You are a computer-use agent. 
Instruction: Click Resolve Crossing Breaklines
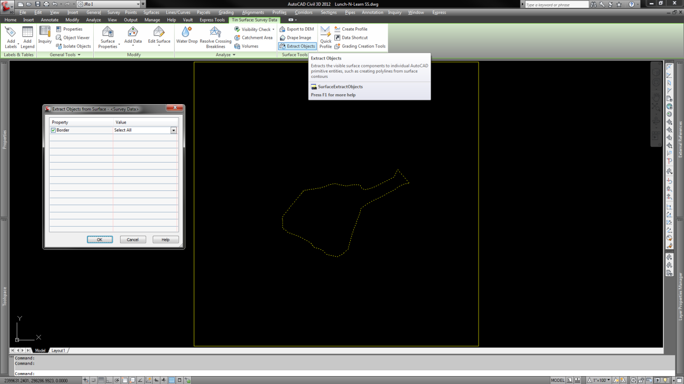pyautogui.click(x=215, y=37)
